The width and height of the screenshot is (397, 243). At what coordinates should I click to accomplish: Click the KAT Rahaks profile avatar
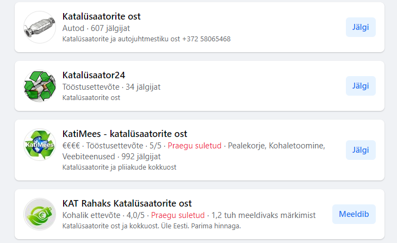[40, 214]
